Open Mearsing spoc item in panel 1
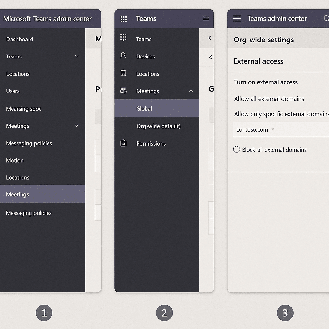329x329 pixels. (24, 109)
